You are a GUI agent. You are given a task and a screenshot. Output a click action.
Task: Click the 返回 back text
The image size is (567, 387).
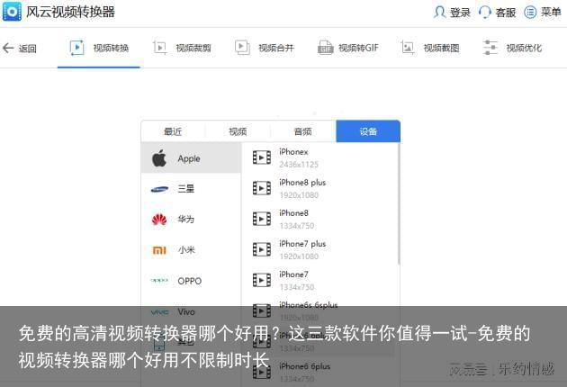click(x=28, y=48)
